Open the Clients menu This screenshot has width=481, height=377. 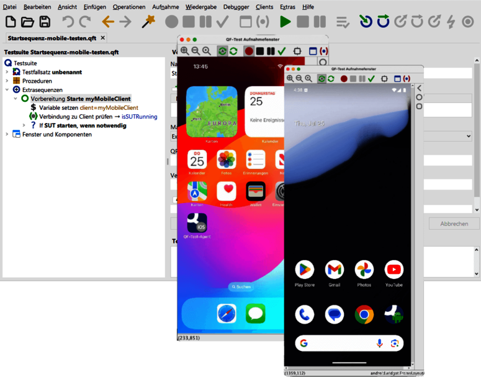264,7
